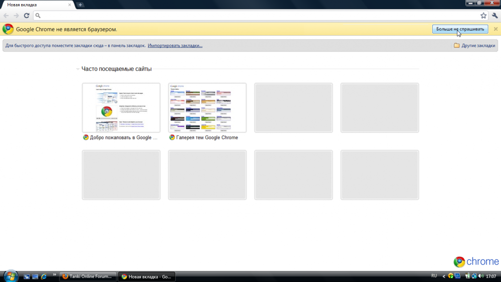
Task: Click the address bar input field
Action: [x=261, y=16]
